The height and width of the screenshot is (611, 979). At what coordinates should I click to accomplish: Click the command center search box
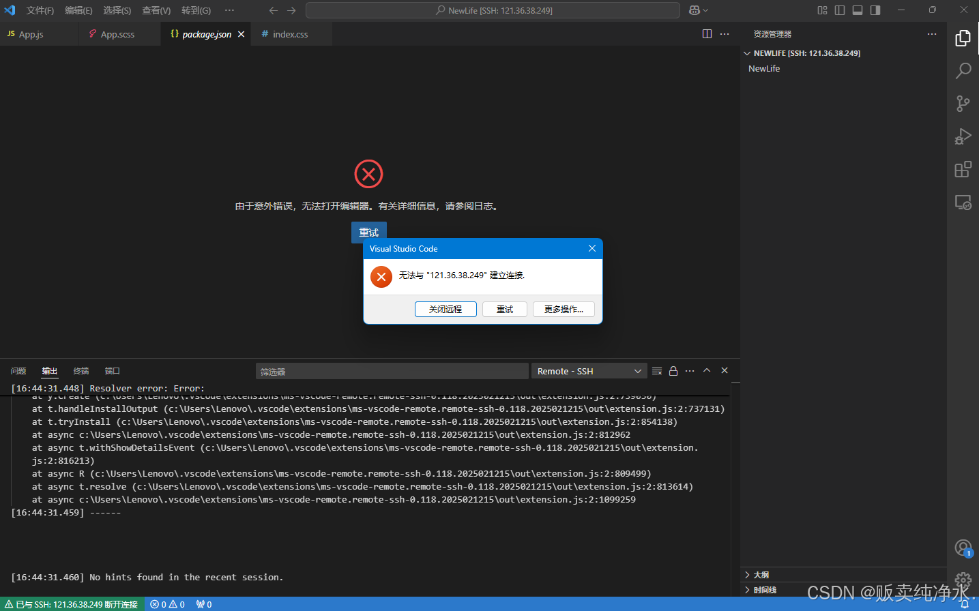pos(493,10)
